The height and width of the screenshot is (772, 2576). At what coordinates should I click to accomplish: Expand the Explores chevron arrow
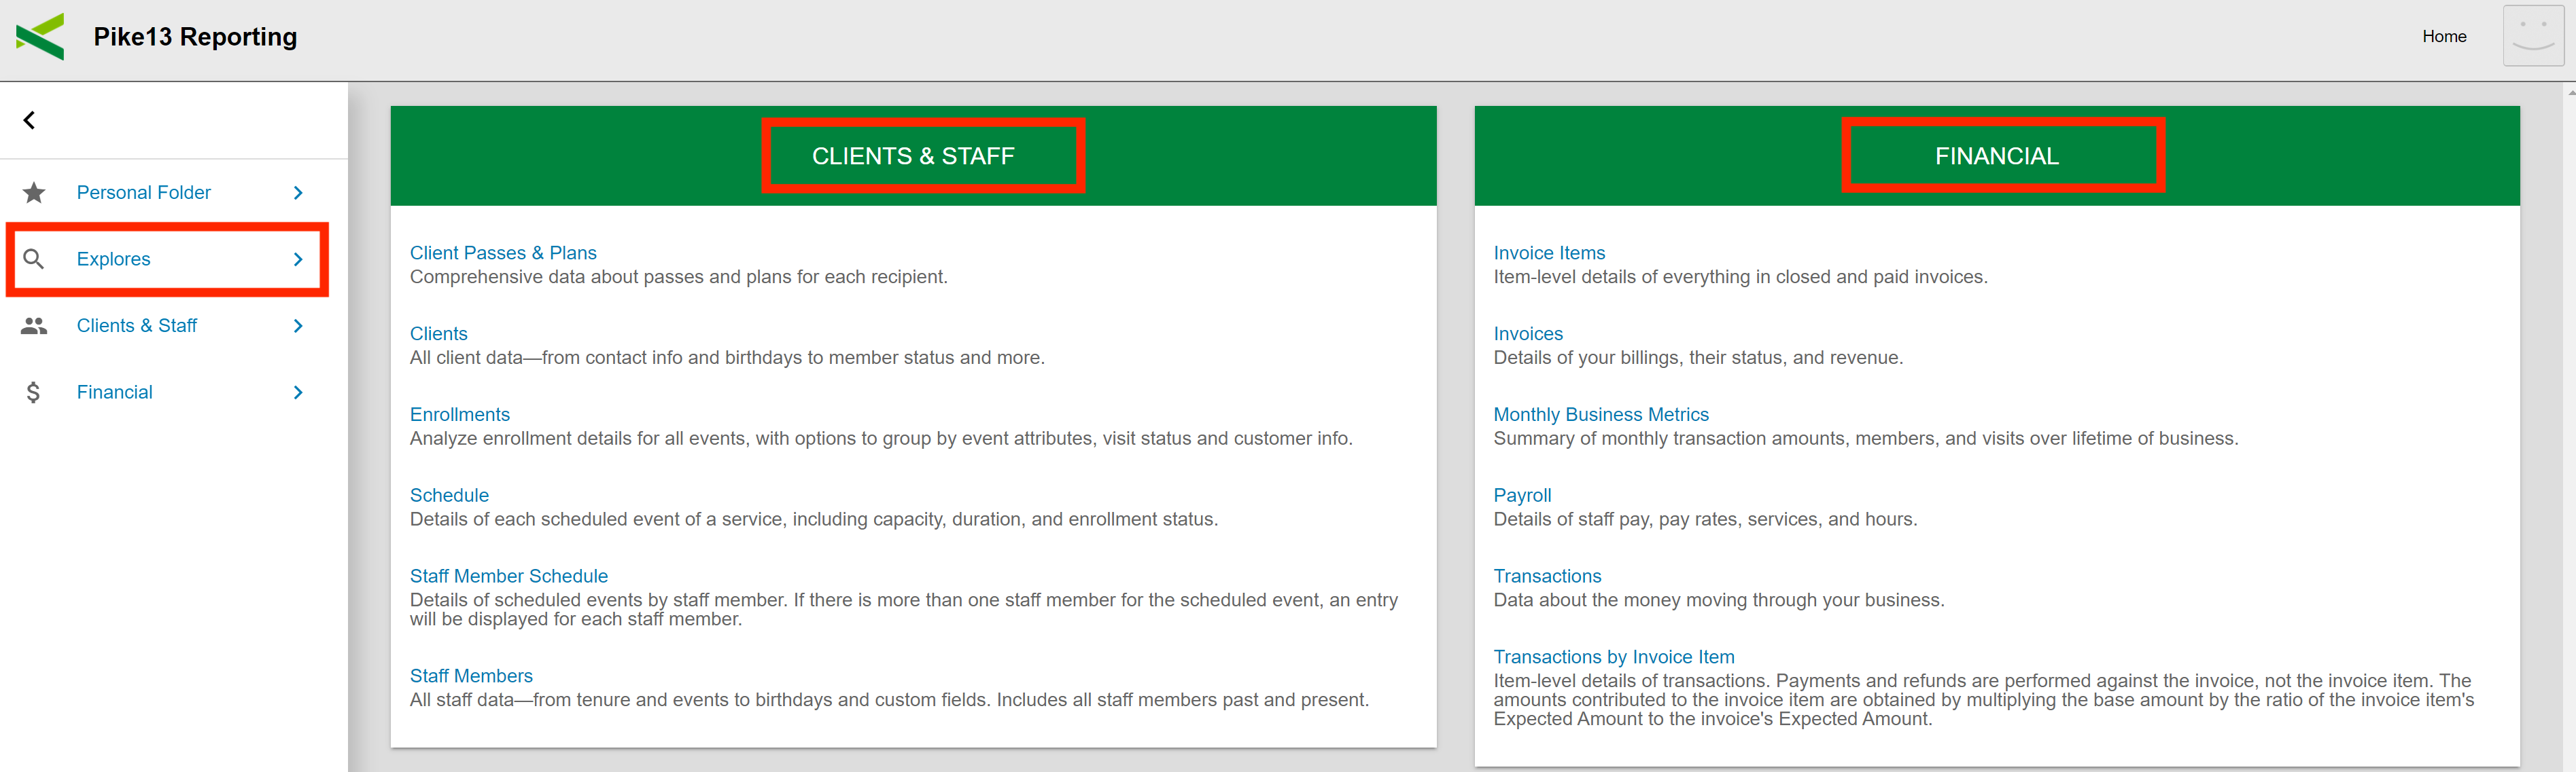[x=298, y=259]
